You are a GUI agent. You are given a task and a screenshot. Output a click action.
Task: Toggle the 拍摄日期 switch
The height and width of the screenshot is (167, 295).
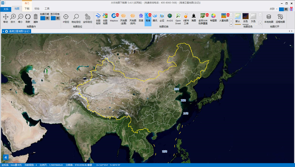click(45, 18)
